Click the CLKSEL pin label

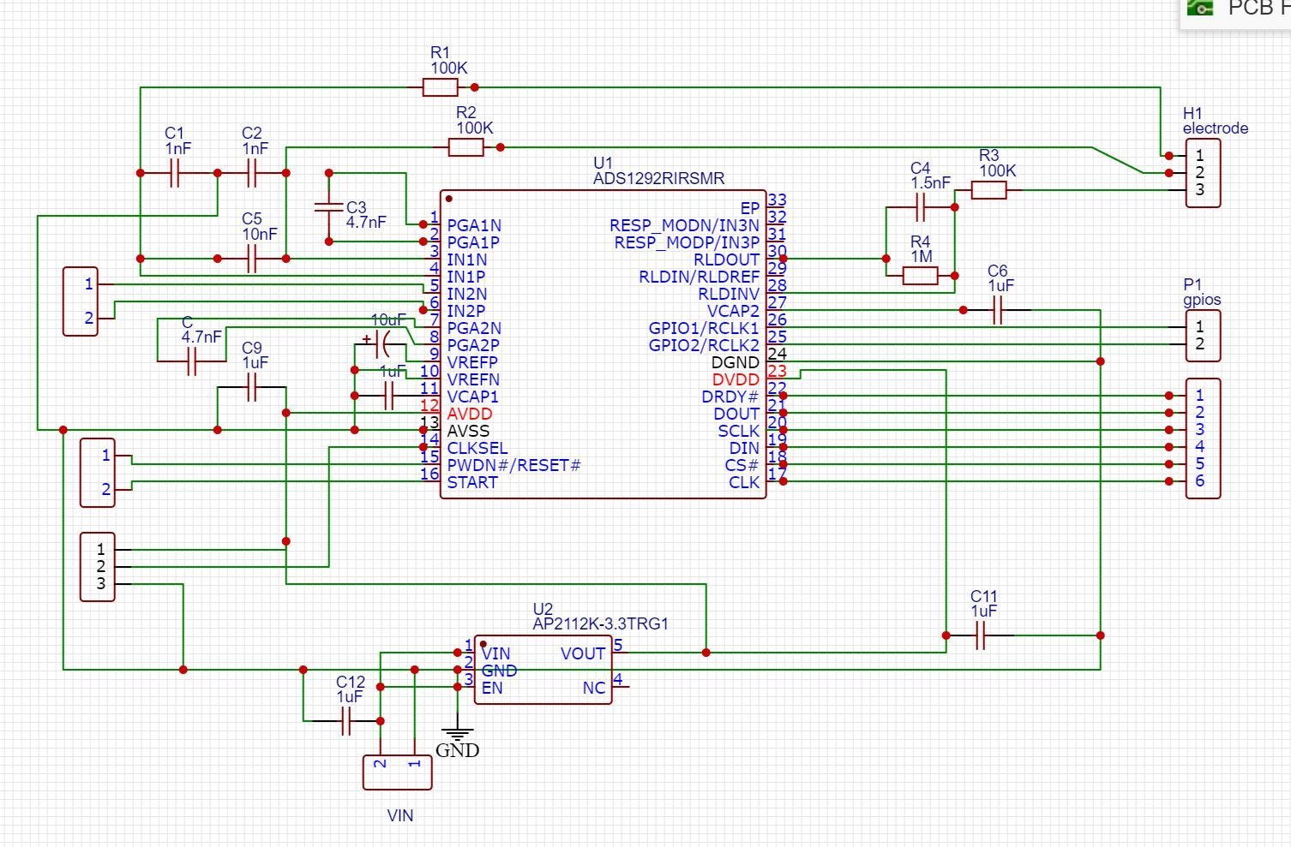pyautogui.click(x=477, y=448)
